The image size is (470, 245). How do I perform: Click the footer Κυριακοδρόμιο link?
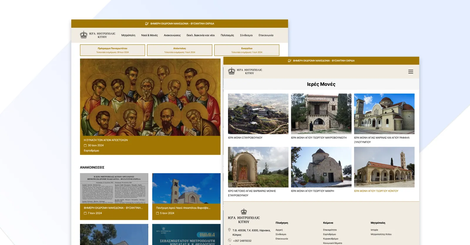331,239
